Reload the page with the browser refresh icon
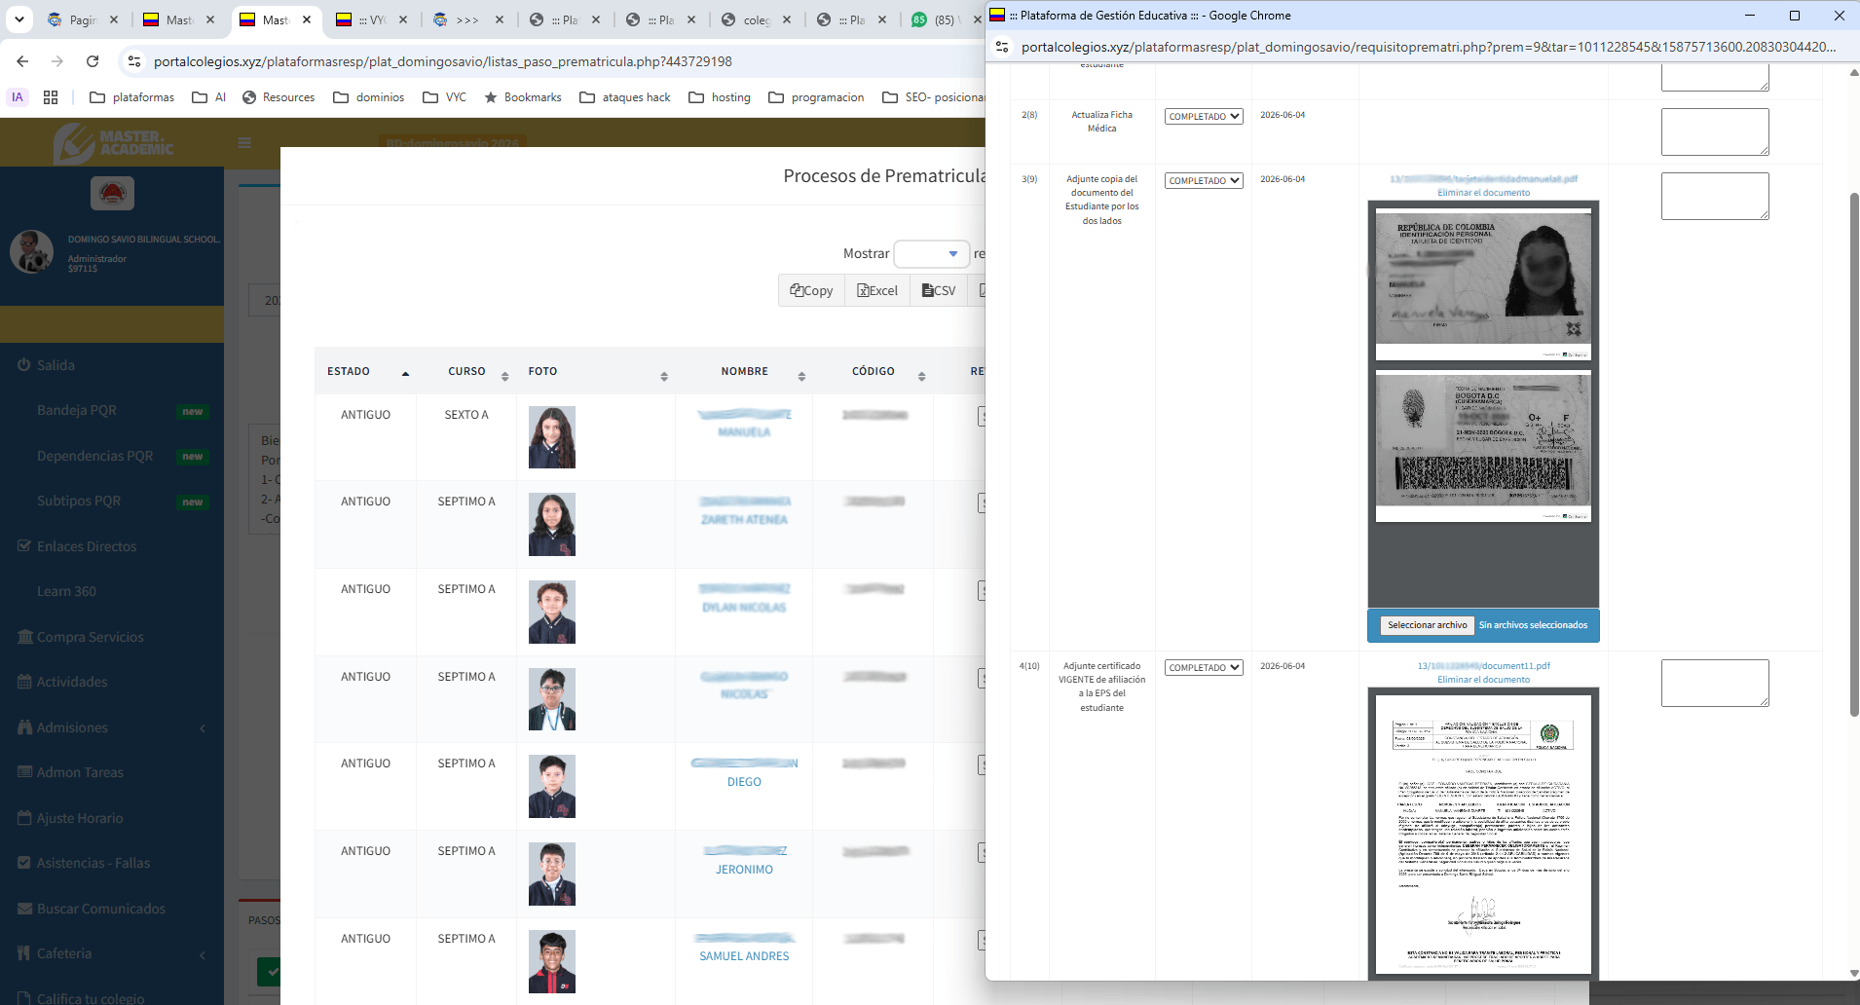 [x=93, y=61]
